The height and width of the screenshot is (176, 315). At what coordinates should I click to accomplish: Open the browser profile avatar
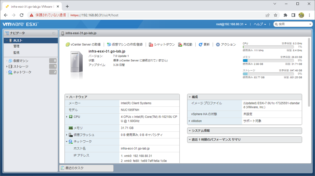[301, 15]
